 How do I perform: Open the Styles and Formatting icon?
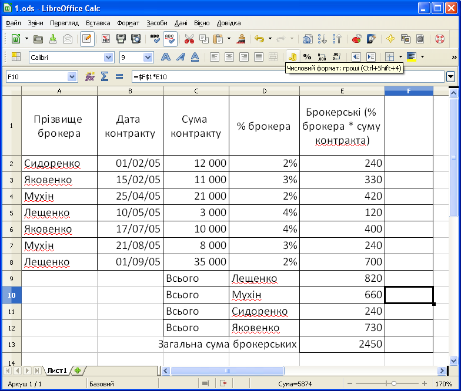tap(16, 57)
